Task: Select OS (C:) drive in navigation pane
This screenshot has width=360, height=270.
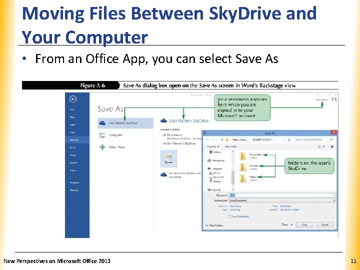Action: 215,173
